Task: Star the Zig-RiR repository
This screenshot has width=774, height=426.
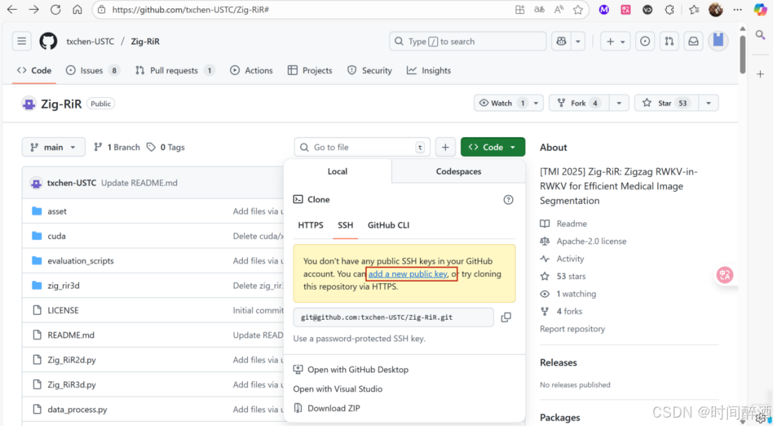Action: tap(666, 103)
